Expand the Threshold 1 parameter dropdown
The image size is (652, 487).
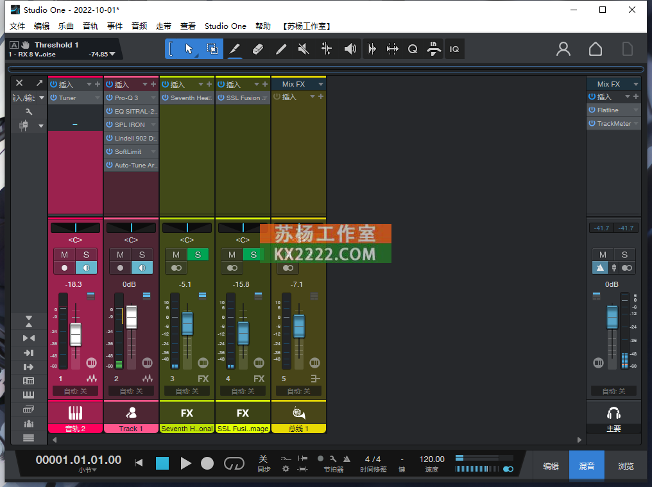(113, 54)
